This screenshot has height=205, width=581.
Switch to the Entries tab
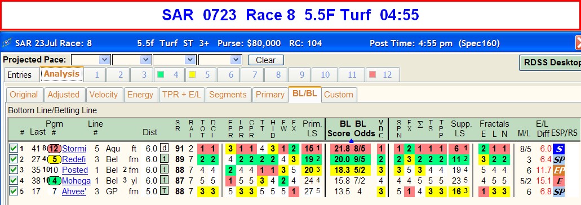point(20,75)
